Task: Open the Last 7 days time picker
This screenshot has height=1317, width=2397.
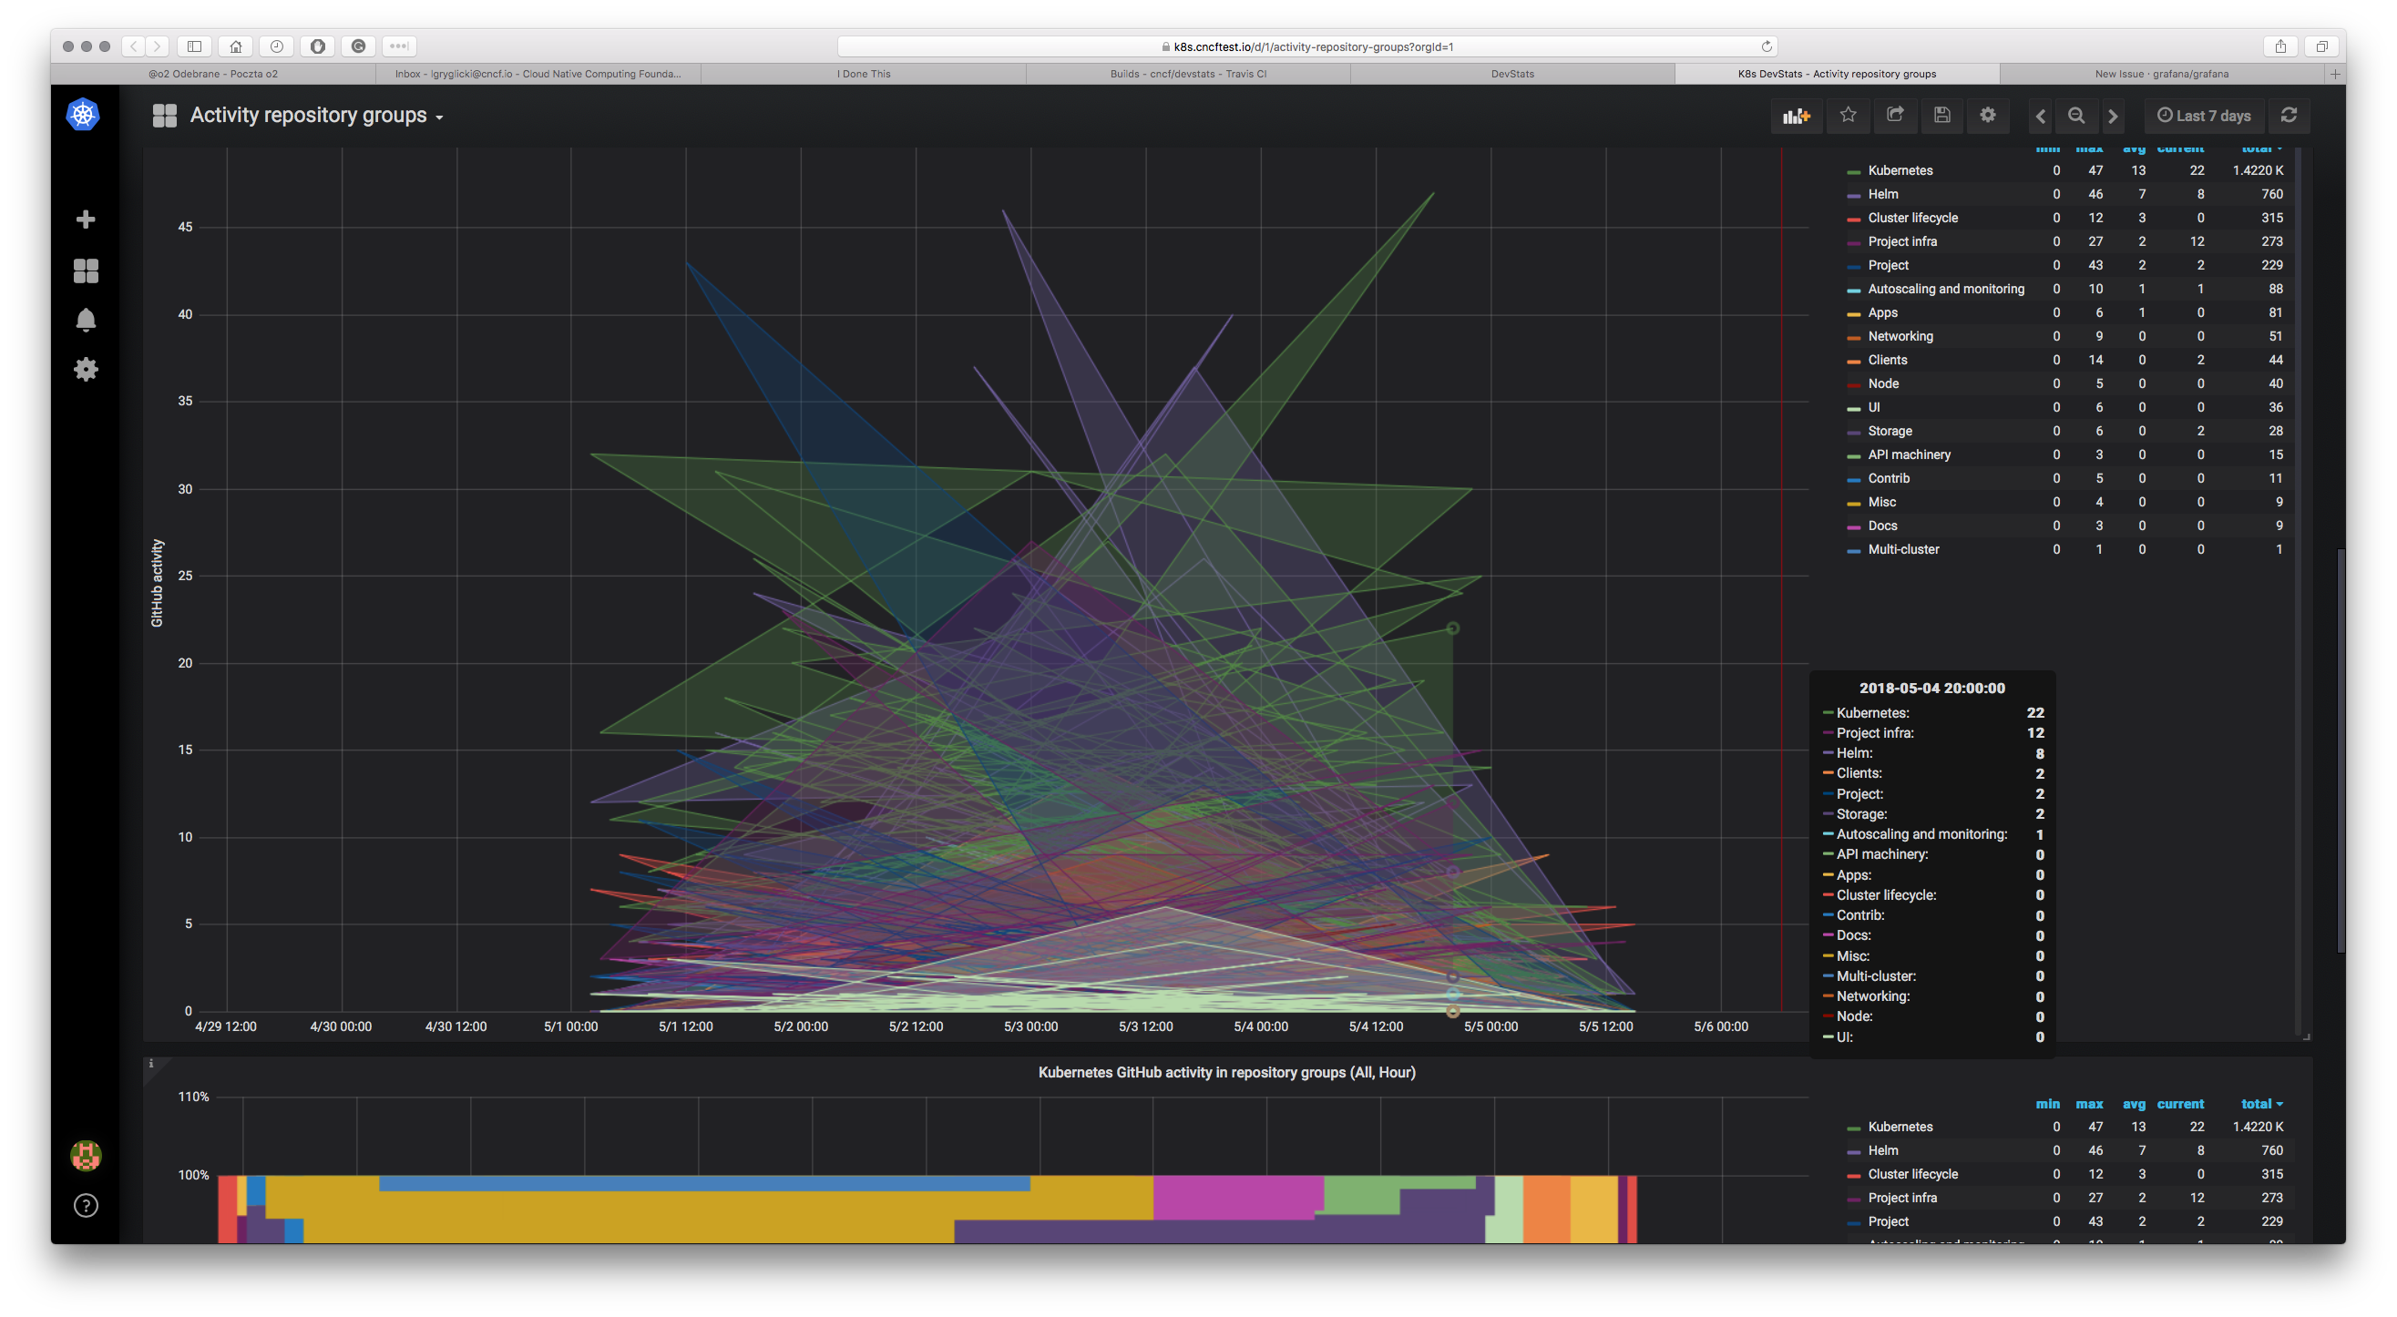Action: click(2204, 116)
